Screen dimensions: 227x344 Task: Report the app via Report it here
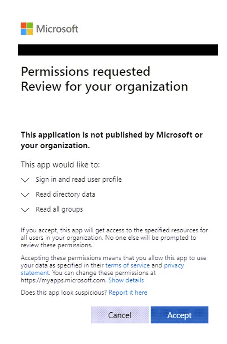[128, 293]
